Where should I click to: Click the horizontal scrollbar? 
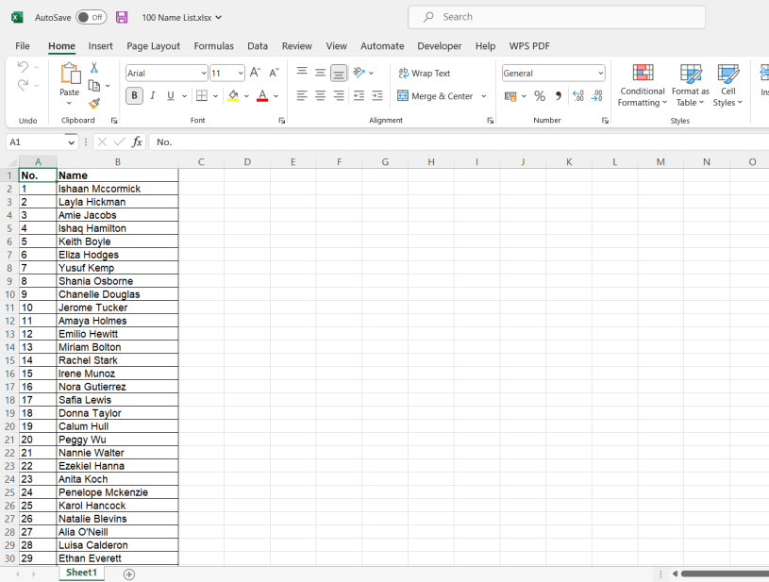pos(725,574)
